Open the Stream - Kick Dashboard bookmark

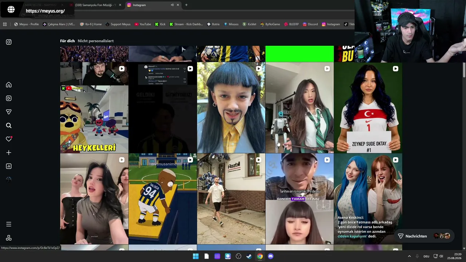[186, 24]
